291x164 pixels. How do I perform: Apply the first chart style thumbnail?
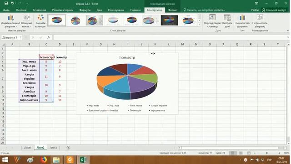57,20
